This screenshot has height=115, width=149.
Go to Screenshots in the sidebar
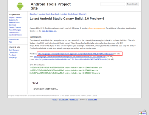(x=13, y=20)
